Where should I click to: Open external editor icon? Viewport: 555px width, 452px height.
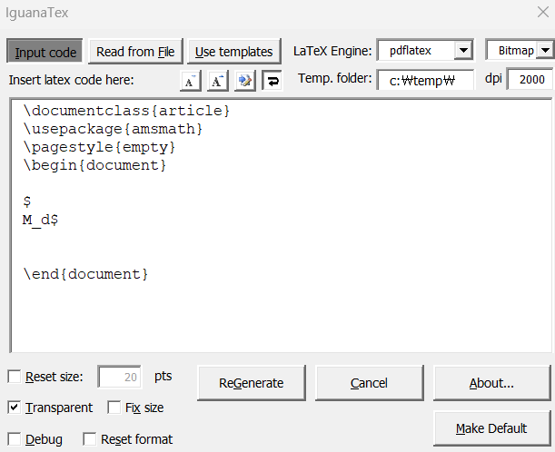[245, 81]
